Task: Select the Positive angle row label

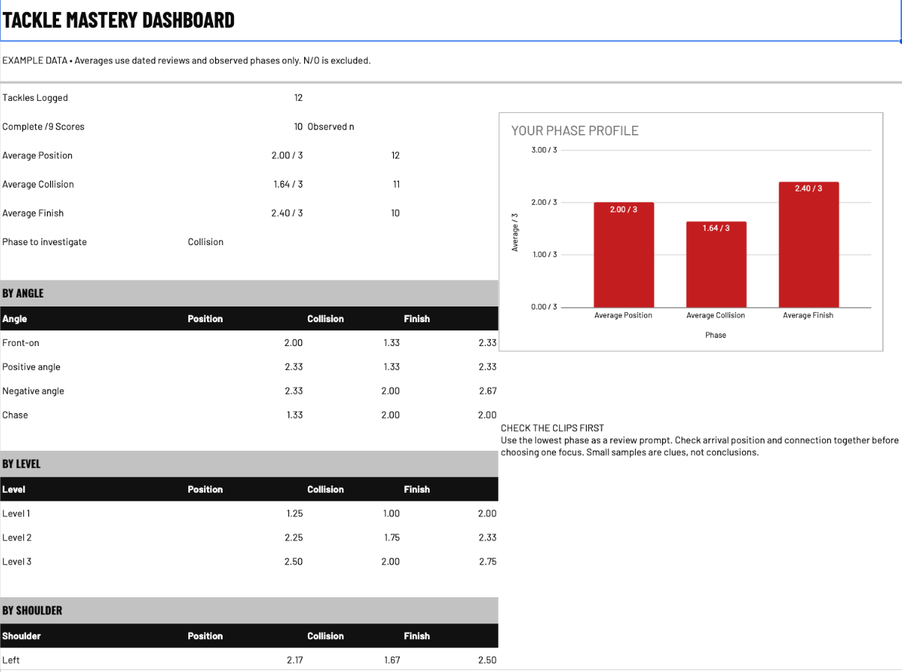Action: (31, 367)
